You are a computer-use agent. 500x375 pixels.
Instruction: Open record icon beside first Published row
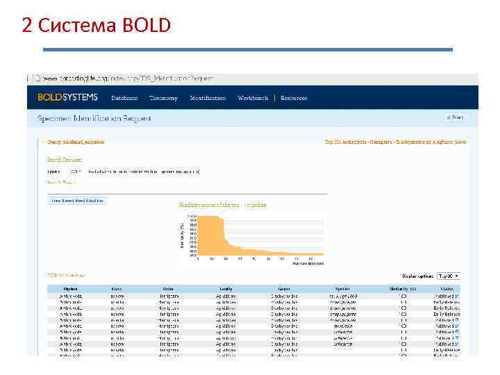(457, 296)
